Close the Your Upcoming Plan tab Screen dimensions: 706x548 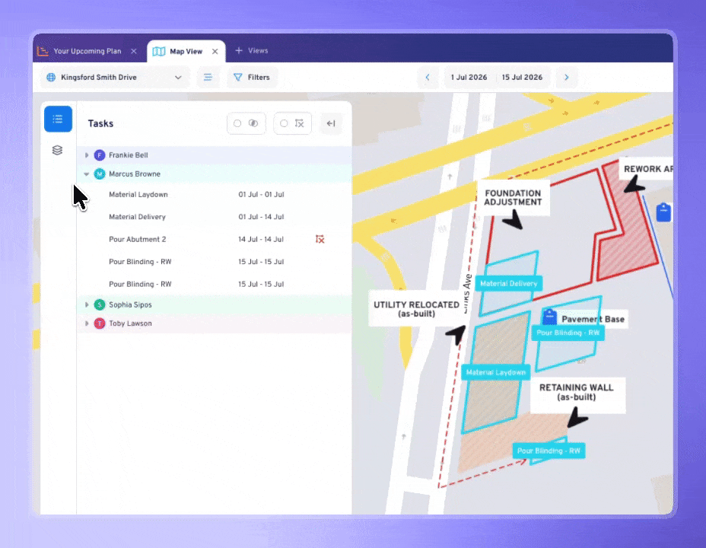coord(134,51)
